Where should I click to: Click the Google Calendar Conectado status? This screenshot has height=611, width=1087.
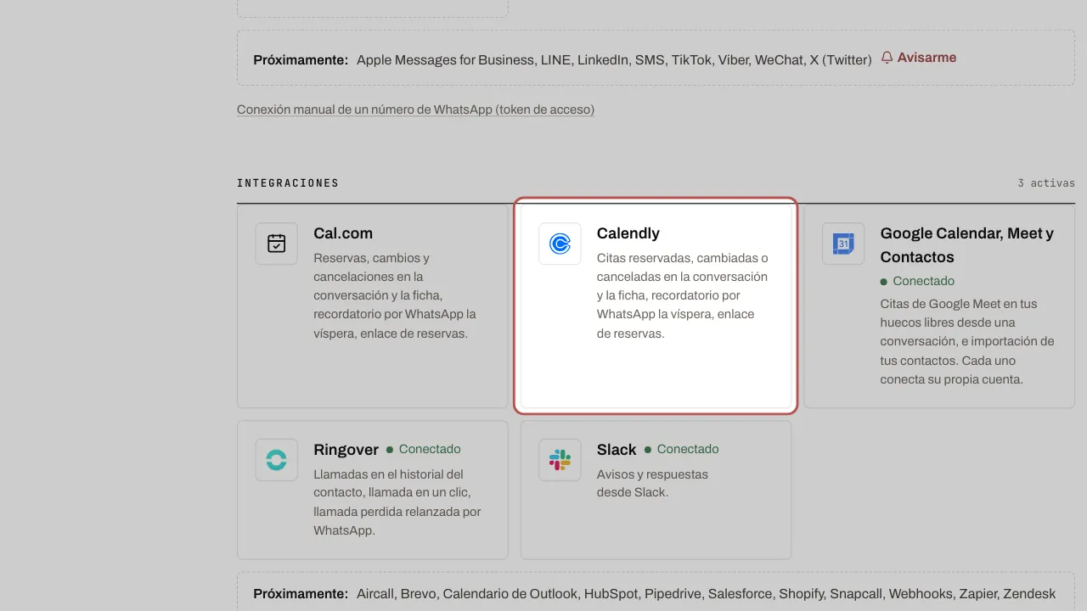(918, 281)
